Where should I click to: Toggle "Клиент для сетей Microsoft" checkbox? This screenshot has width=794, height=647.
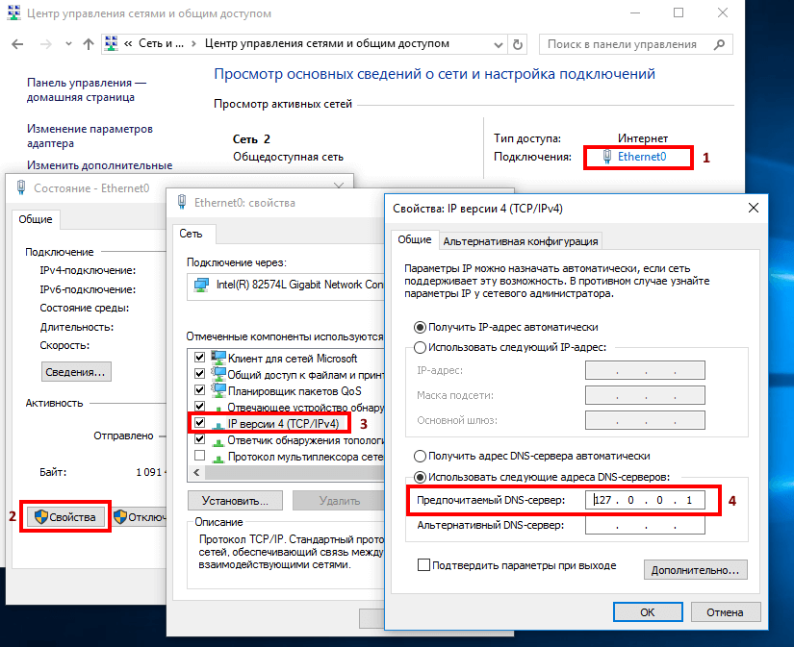199,357
